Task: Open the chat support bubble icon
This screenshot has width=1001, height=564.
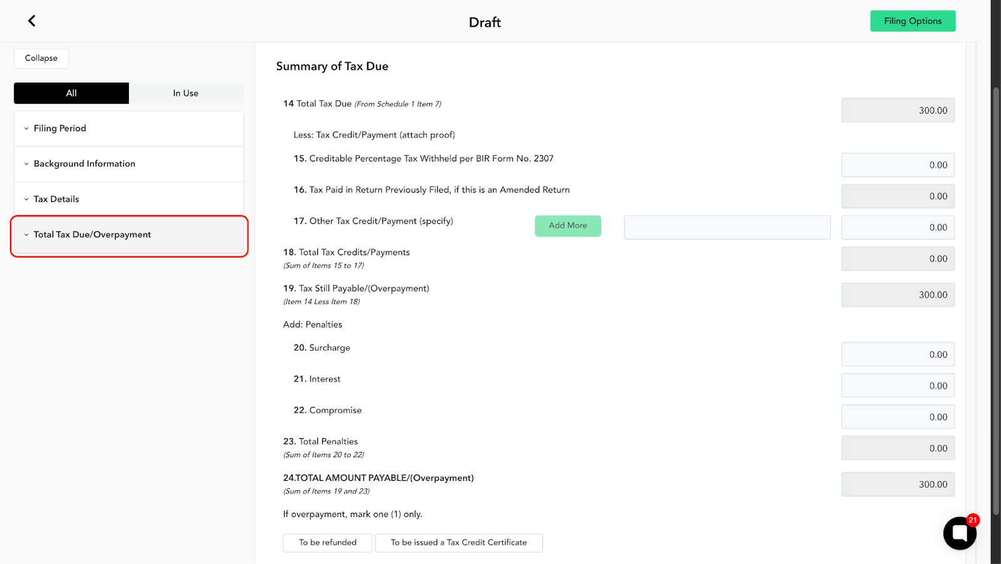Action: (x=960, y=533)
